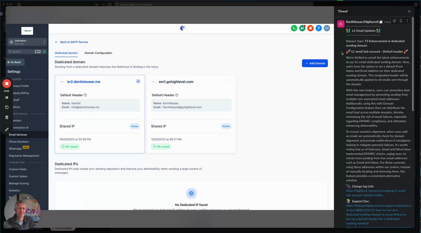Add reaction to Karthikeyan's message
The height and width of the screenshot is (233, 421).
coord(394,21)
